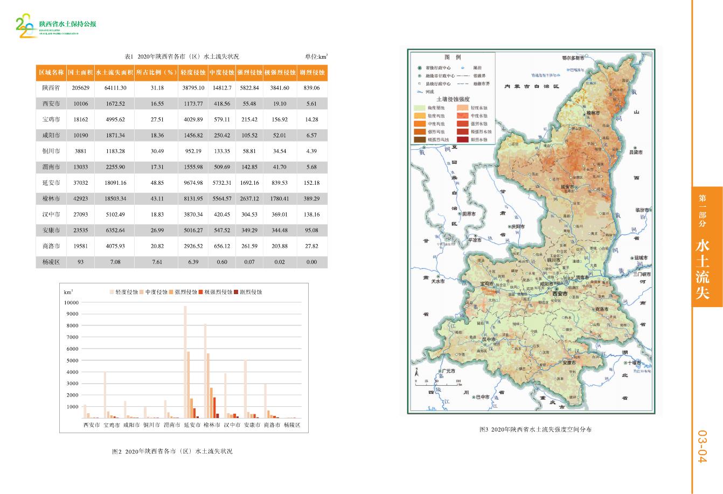Click the 区域名称 table column header

point(51,72)
